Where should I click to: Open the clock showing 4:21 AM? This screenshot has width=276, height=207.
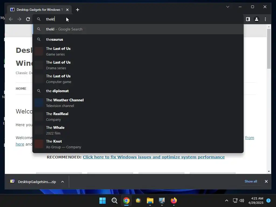click(256, 201)
